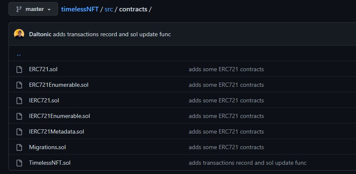Image resolution: width=356 pixels, height=174 pixels.
Task: View the commit message for TimelessNFT.sol
Action: (247, 163)
